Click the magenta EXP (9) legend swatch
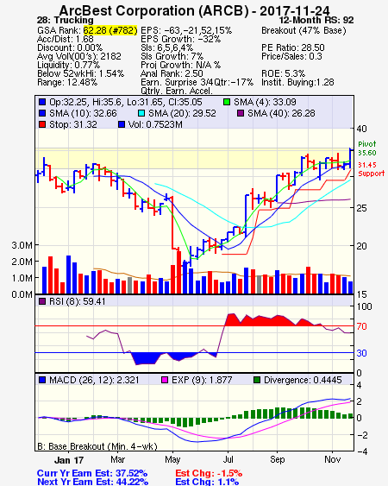Viewport: 388px width, 486px height. (x=165, y=380)
